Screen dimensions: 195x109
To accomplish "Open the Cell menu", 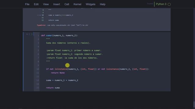I will pos(67,4).
